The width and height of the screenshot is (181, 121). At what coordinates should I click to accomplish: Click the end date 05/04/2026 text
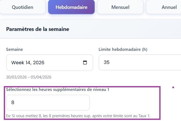[x=41, y=77]
